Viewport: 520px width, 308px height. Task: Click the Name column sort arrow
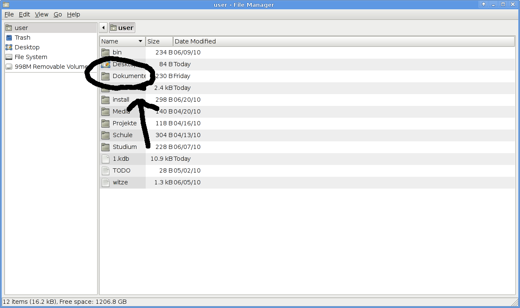click(141, 41)
